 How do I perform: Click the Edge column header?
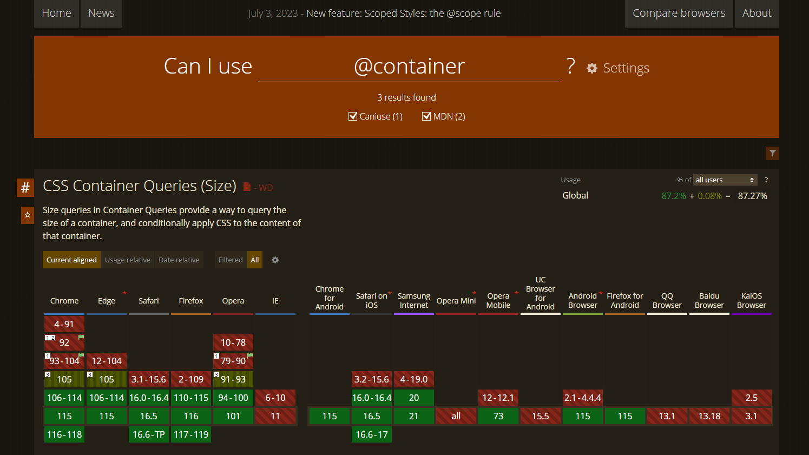107,301
